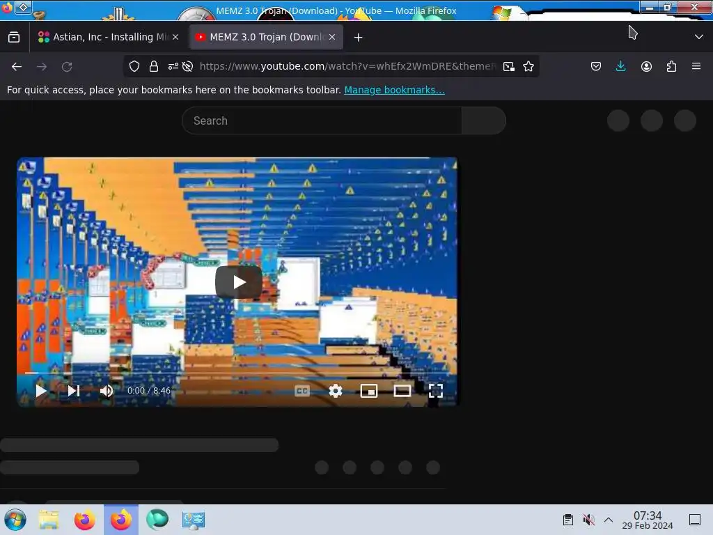
Task: View site security padlock information
Action: pyautogui.click(x=154, y=66)
